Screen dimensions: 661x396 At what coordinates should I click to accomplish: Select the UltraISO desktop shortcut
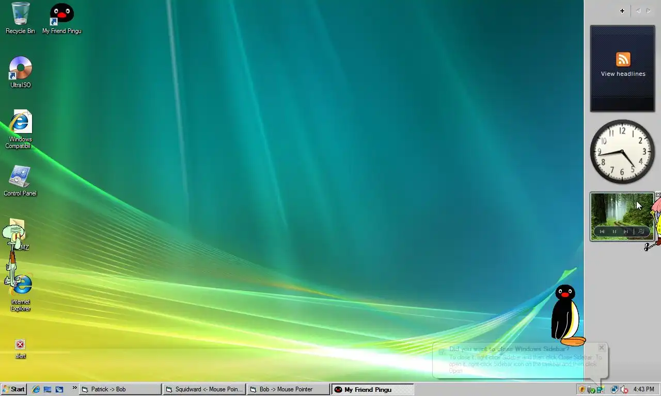[x=20, y=72]
